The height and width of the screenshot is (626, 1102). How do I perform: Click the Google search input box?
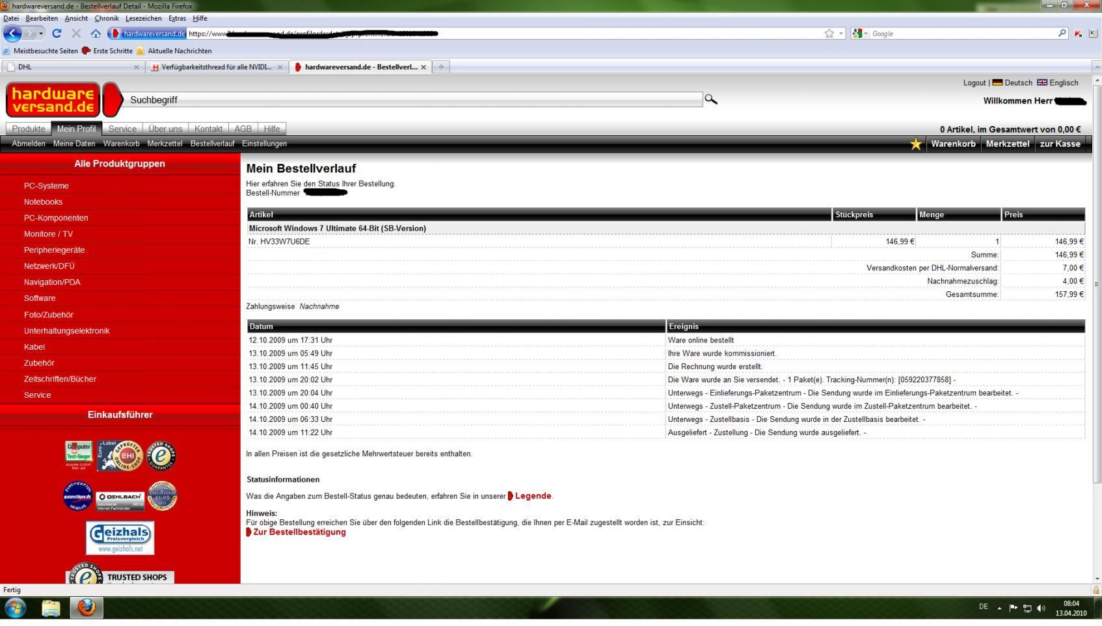(x=963, y=33)
